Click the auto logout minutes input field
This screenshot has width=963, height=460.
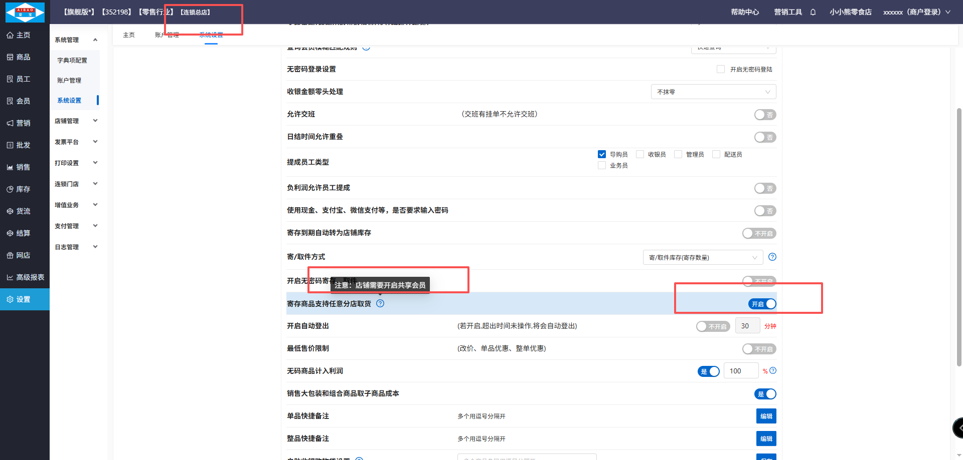point(747,326)
